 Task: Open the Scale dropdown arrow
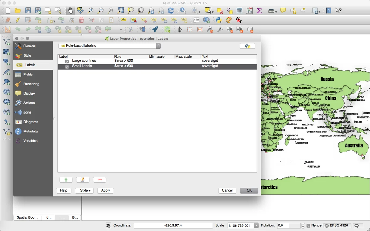[256, 226]
